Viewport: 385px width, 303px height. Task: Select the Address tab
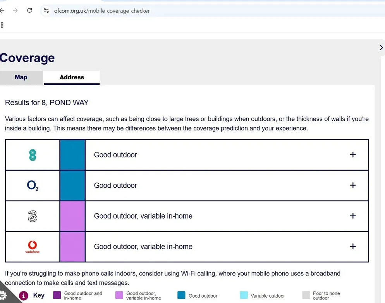click(x=72, y=77)
